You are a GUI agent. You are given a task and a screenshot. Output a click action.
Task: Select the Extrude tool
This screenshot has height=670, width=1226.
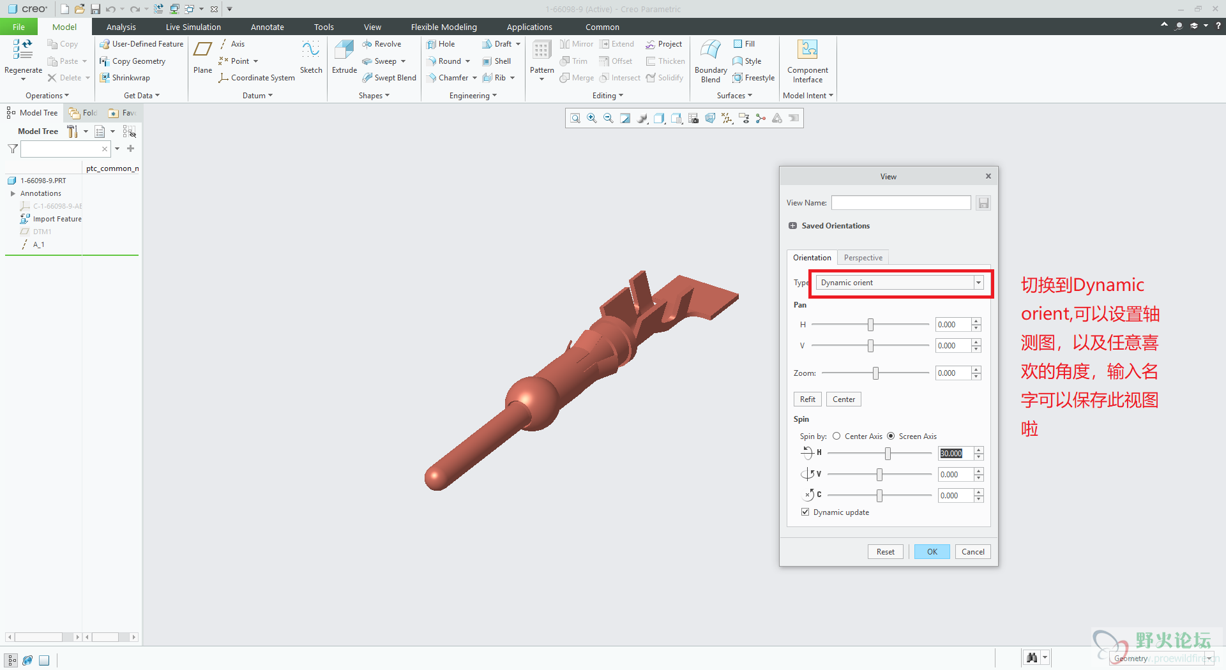[344, 56]
